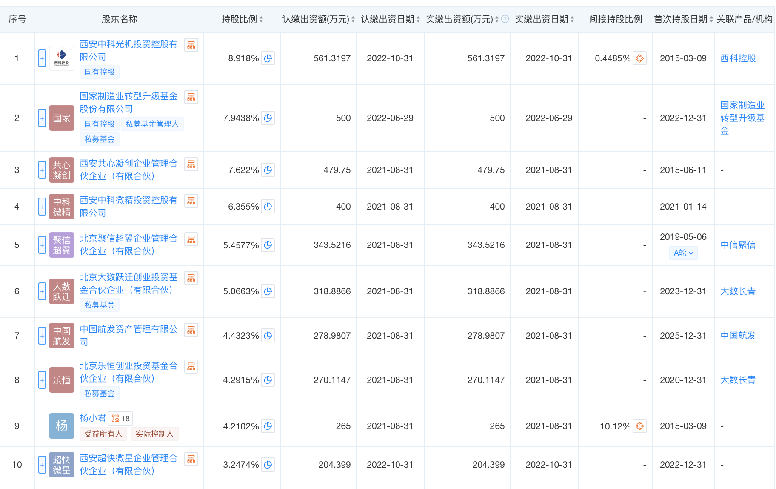The height and width of the screenshot is (489, 776).
Task: View shareholding pie chart for 4.4323%
Action: 268,336
